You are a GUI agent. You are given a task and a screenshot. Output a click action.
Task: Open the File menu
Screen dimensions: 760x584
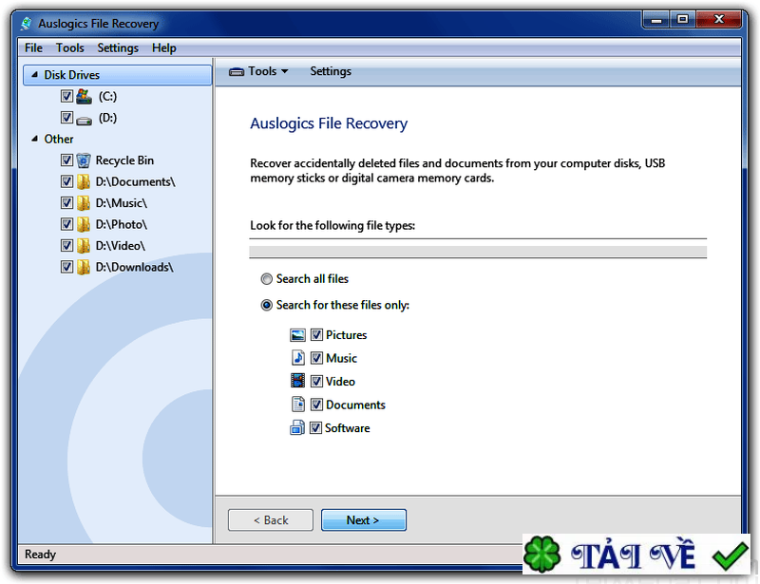[33, 48]
